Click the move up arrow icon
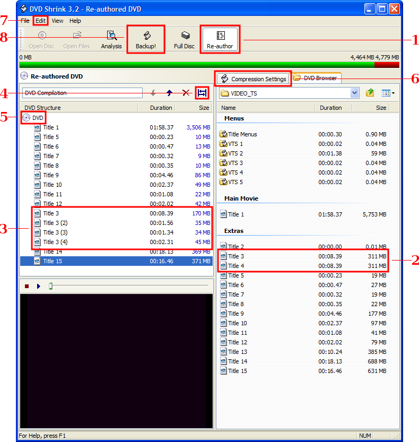 coord(169,93)
